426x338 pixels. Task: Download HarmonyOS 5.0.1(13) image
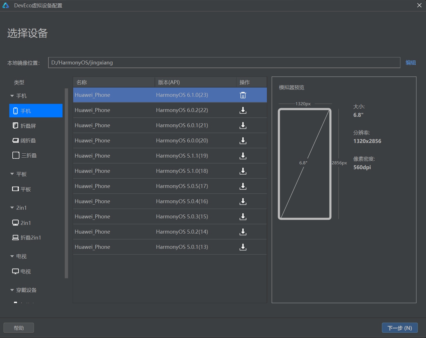pyautogui.click(x=243, y=247)
